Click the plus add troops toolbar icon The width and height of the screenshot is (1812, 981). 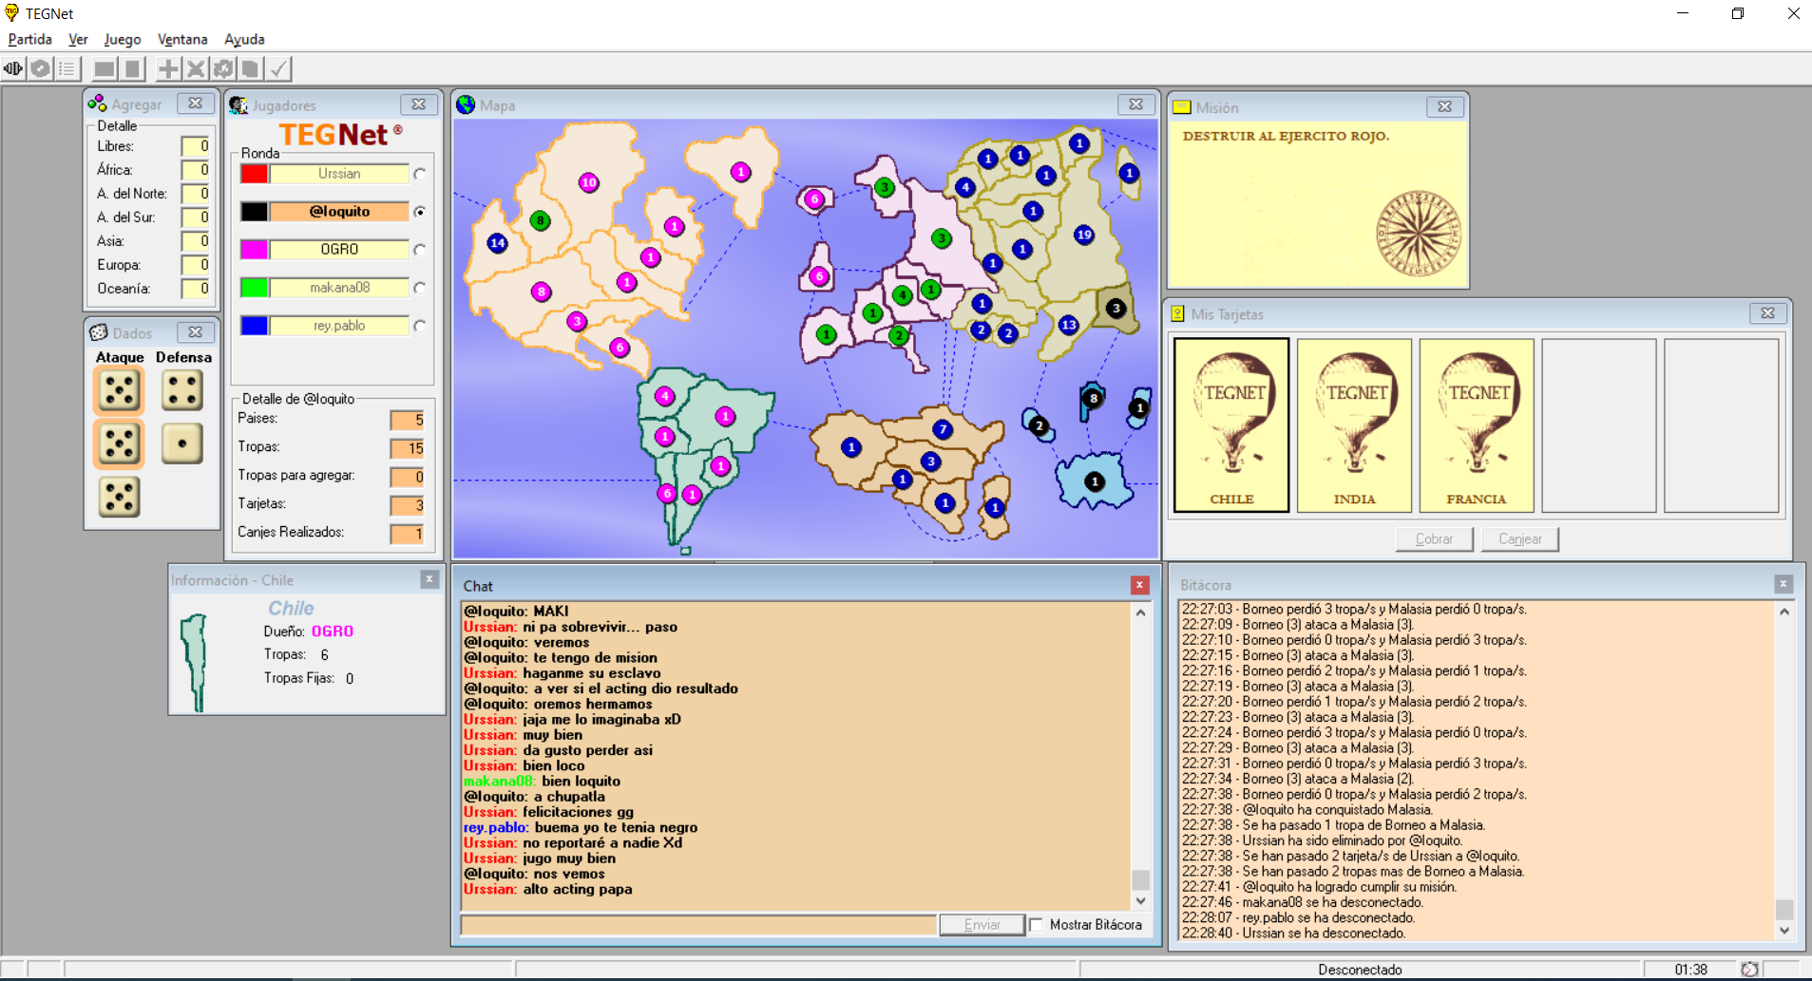pos(168,68)
